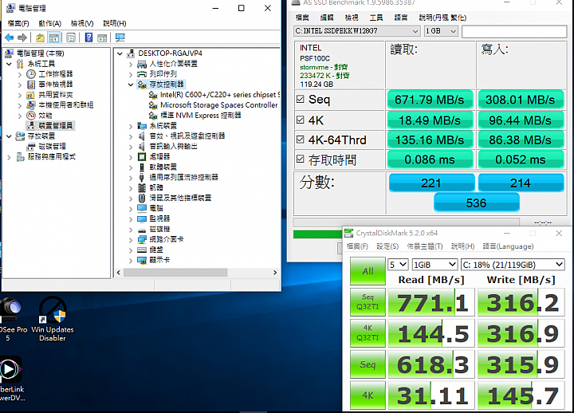
Task: Uncheck the 存取時間 access time checkbox
Action: pyautogui.click(x=301, y=159)
